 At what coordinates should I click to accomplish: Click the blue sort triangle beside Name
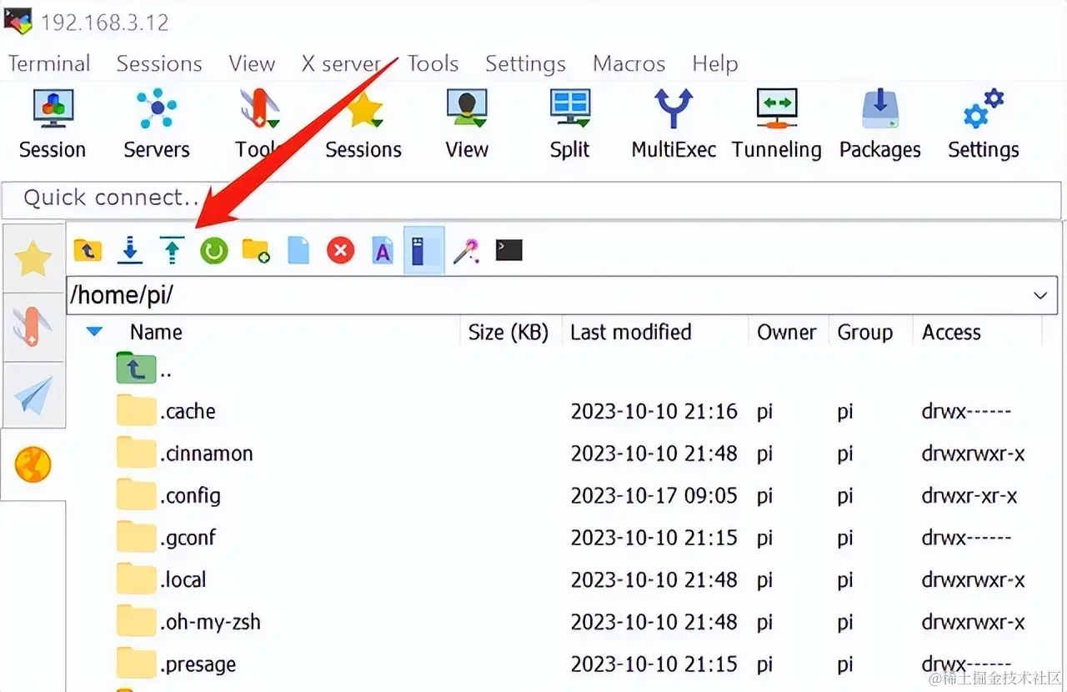click(x=95, y=332)
